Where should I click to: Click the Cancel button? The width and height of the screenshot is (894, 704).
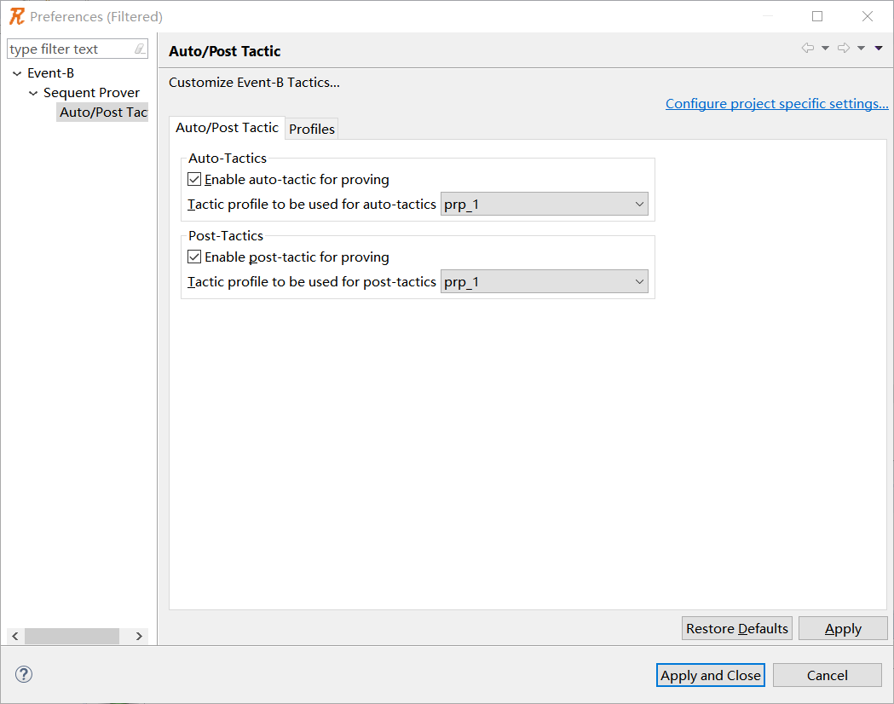pyautogui.click(x=827, y=675)
